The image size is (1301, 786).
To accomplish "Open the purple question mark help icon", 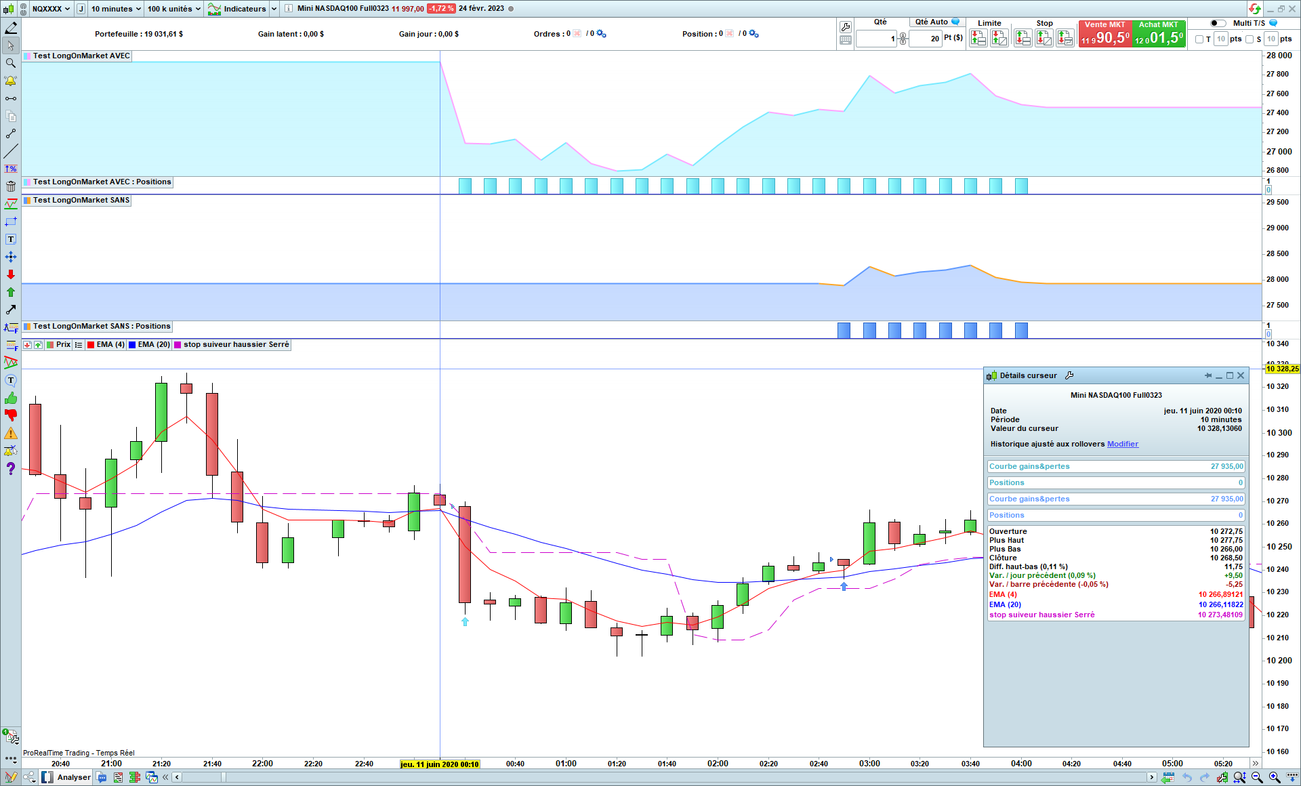I will point(10,468).
